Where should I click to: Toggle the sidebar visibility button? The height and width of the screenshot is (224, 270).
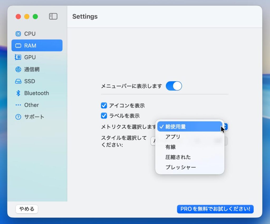pyautogui.click(x=53, y=16)
